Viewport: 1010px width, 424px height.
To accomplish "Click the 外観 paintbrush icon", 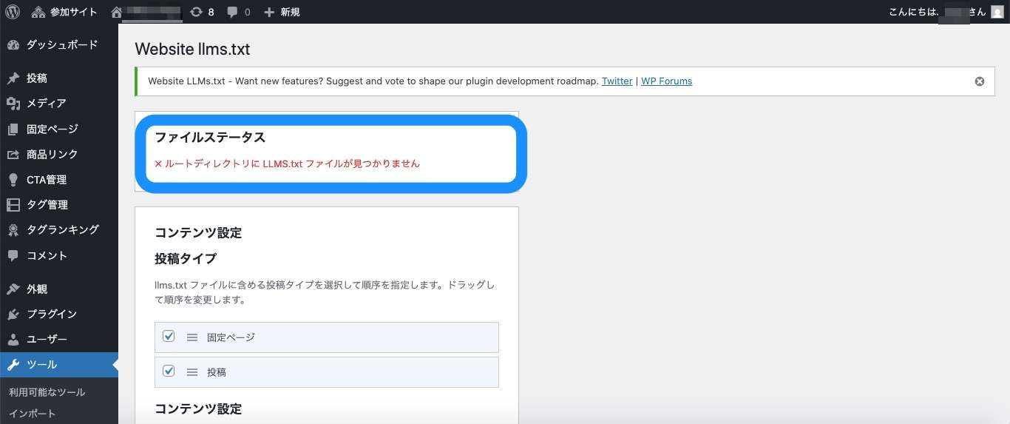I will pos(13,289).
